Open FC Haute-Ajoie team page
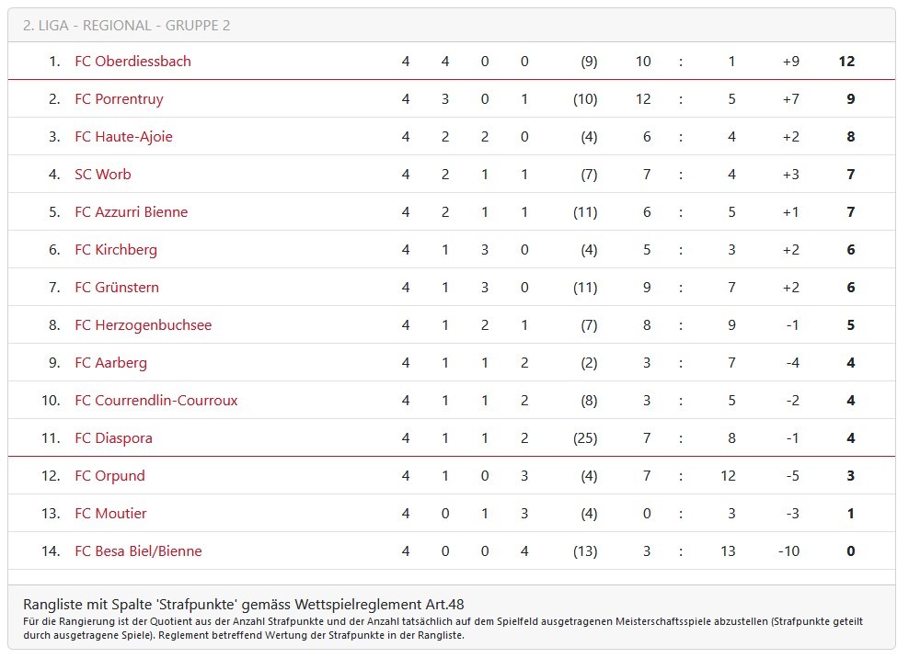The height and width of the screenshot is (658, 897). [x=123, y=137]
